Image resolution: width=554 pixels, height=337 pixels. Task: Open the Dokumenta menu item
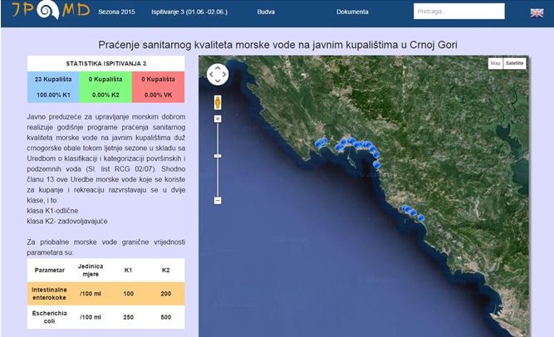352,12
